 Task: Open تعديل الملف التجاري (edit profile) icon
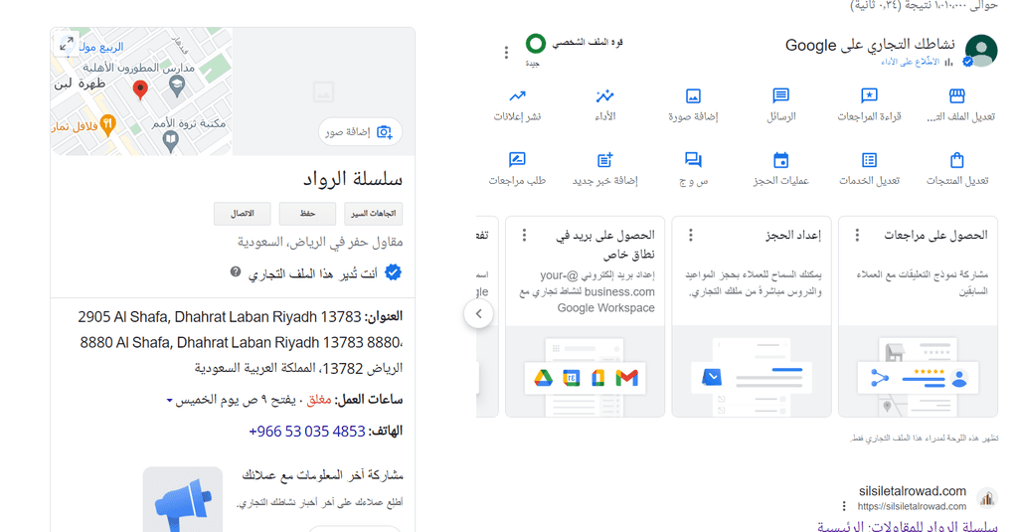[x=957, y=96]
